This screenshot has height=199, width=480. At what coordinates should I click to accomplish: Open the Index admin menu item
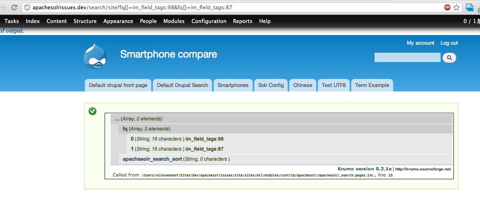(33, 21)
